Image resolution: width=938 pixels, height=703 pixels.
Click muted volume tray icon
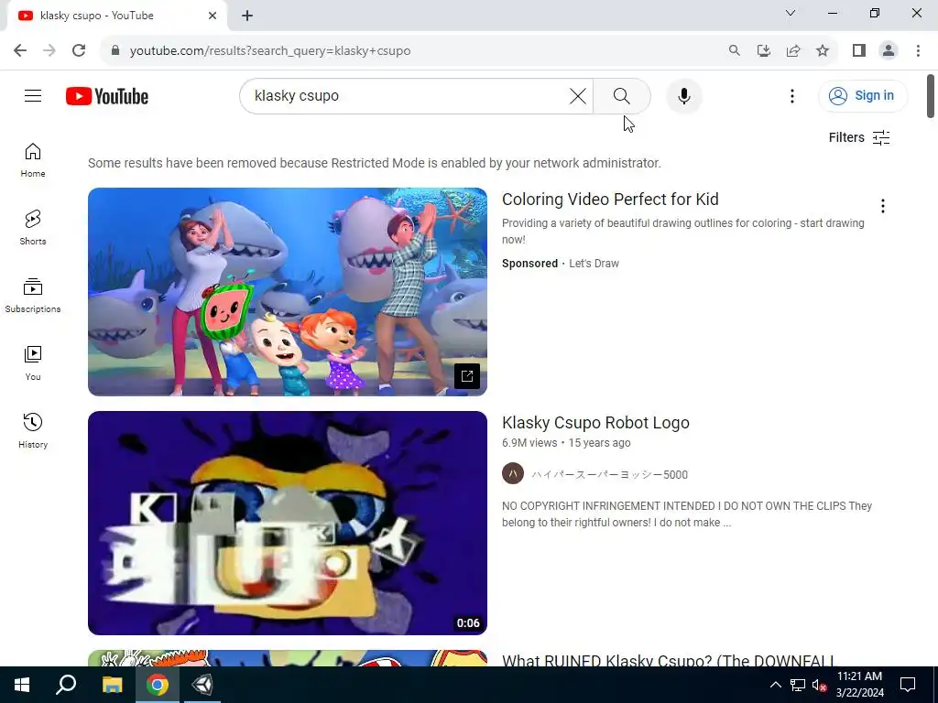point(819,685)
